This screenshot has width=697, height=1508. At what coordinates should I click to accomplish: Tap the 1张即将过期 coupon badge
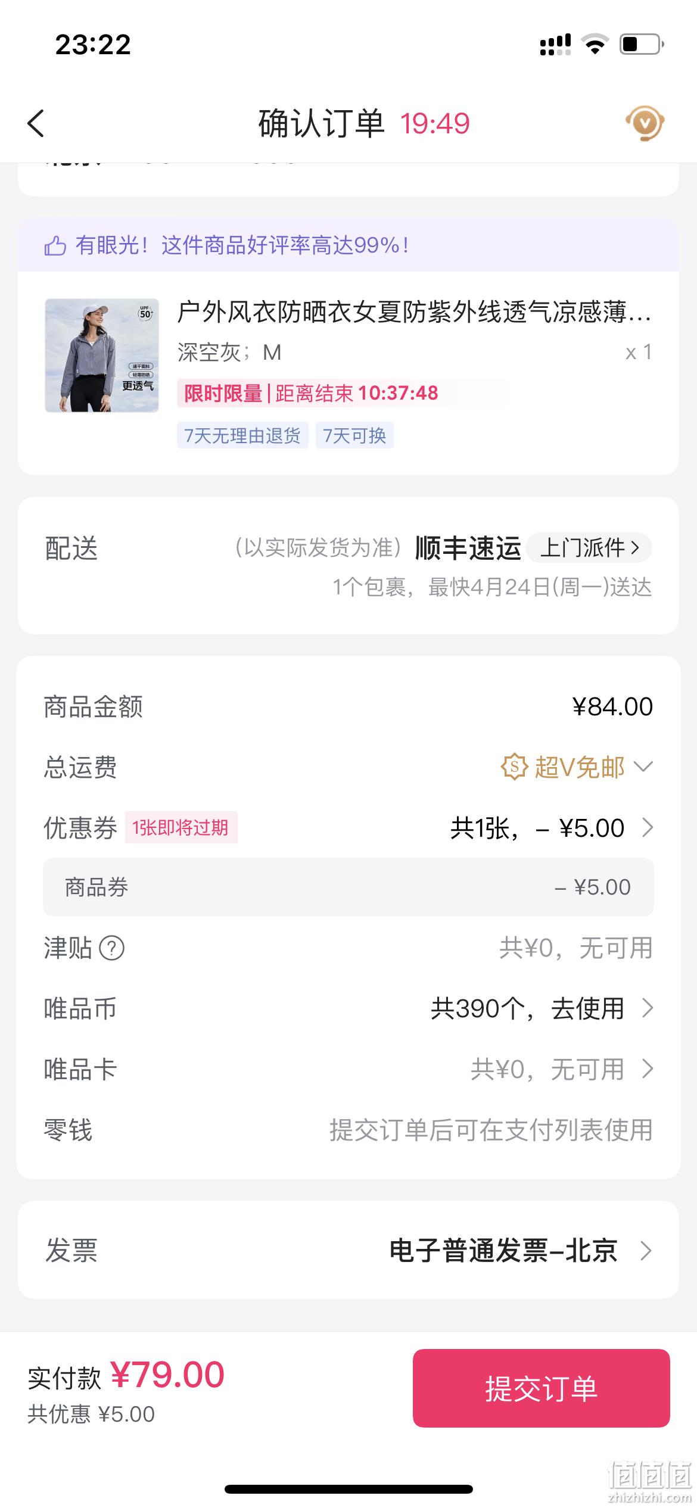[181, 827]
